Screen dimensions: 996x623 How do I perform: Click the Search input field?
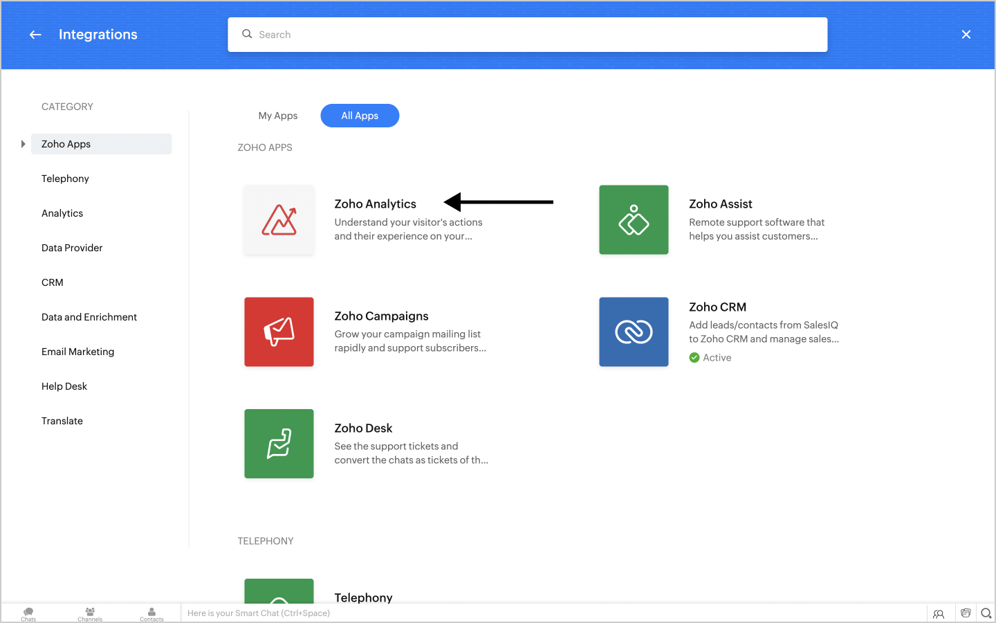[528, 35]
